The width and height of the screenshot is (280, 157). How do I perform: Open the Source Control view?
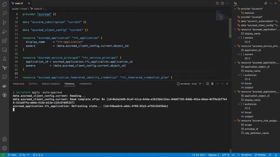coord(4,22)
